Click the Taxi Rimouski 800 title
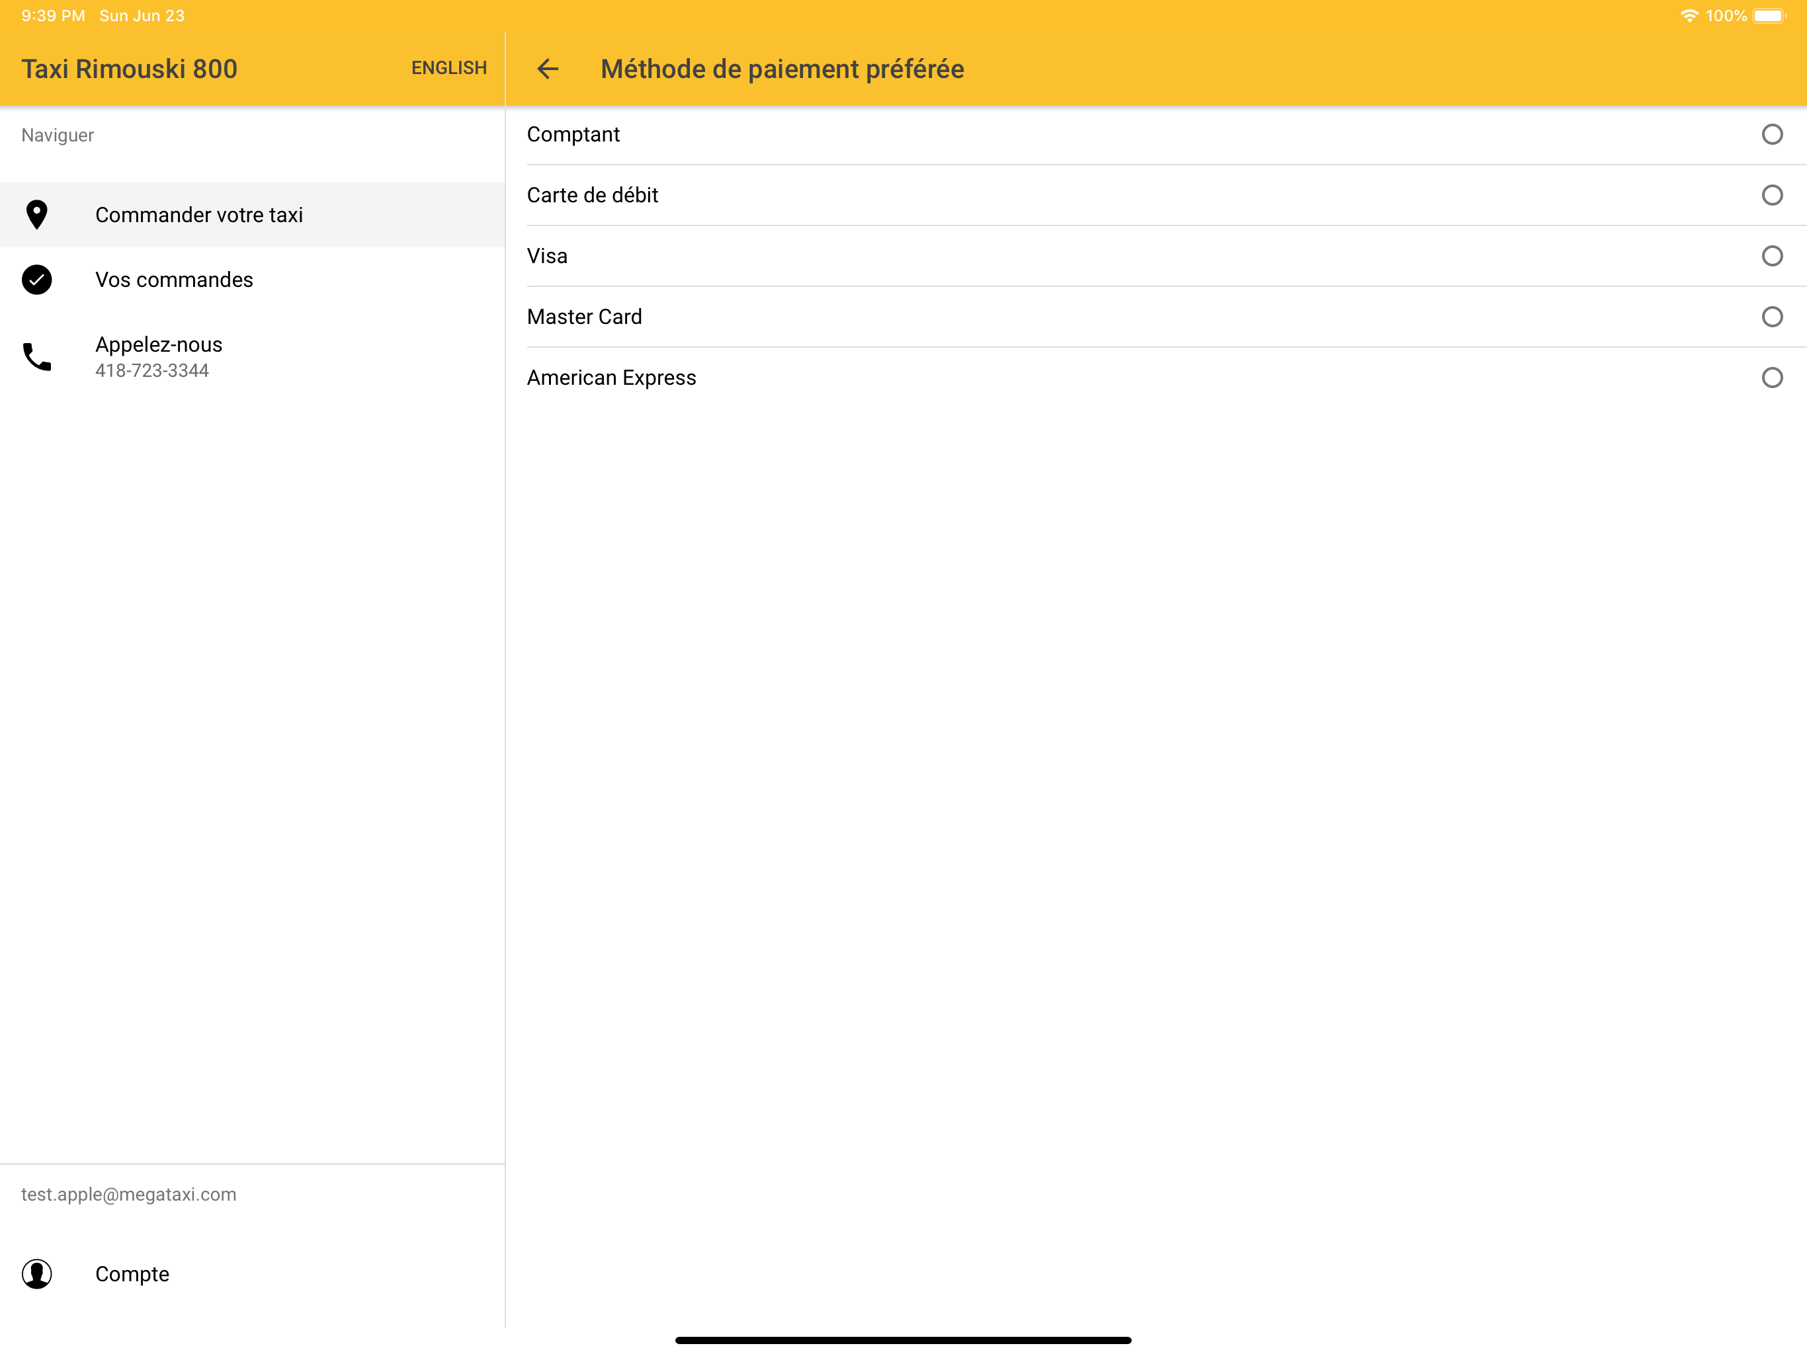The height and width of the screenshot is (1354, 1807). (129, 69)
